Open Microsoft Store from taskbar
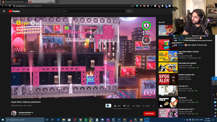This screenshot has height=122, width=217. point(69,120)
